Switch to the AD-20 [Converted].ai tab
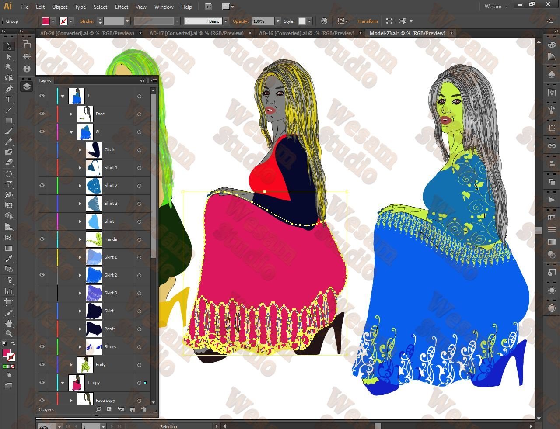The image size is (560, 429). pos(87,33)
